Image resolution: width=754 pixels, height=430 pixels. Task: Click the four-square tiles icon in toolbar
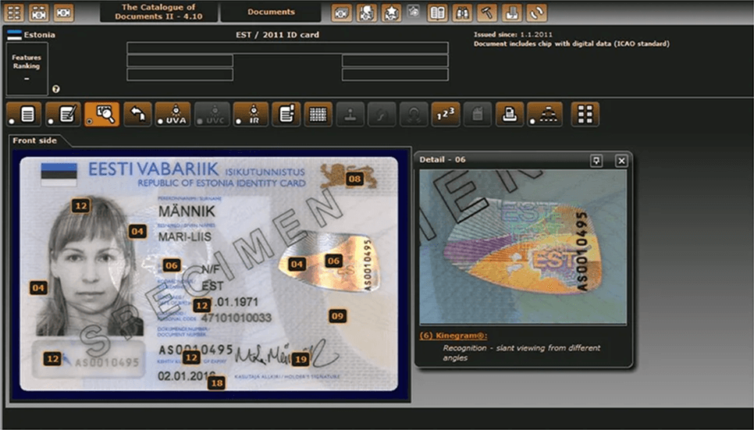(585, 115)
